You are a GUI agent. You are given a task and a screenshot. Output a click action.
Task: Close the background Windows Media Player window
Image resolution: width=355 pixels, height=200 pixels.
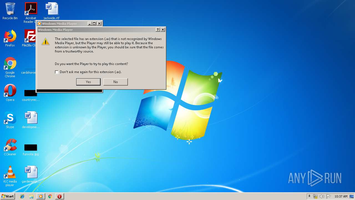(x=99, y=24)
